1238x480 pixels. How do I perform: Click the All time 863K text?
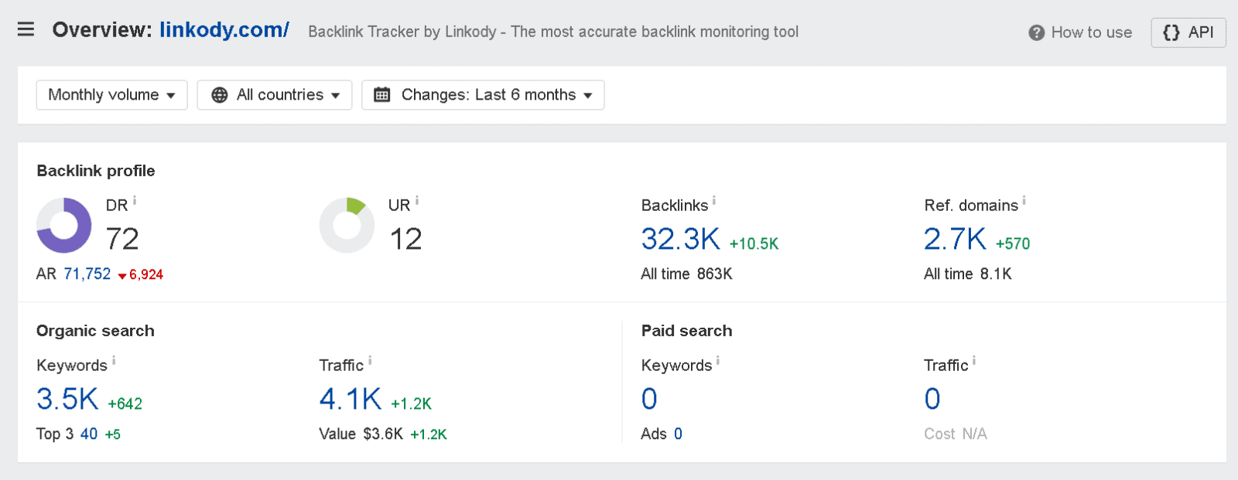tap(686, 274)
